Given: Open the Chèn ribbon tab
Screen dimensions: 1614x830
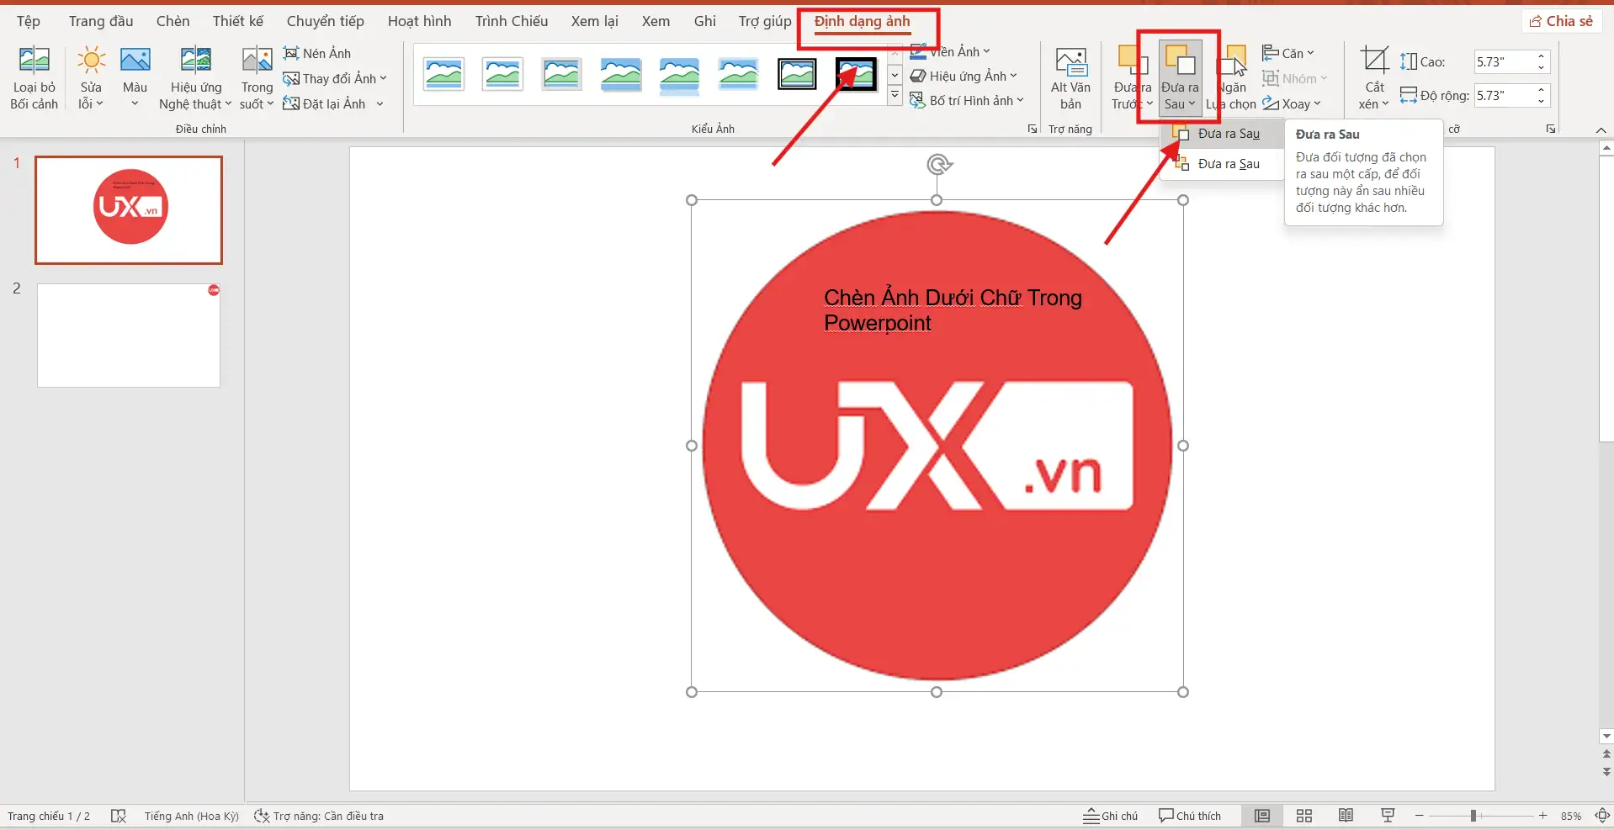Looking at the screenshot, I should pos(173,21).
